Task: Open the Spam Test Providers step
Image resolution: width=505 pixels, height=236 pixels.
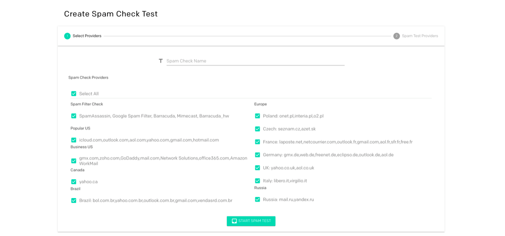Action: click(420, 36)
